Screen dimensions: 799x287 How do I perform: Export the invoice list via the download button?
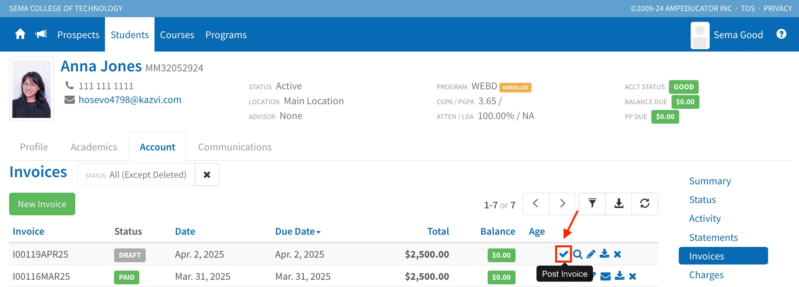coord(619,204)
